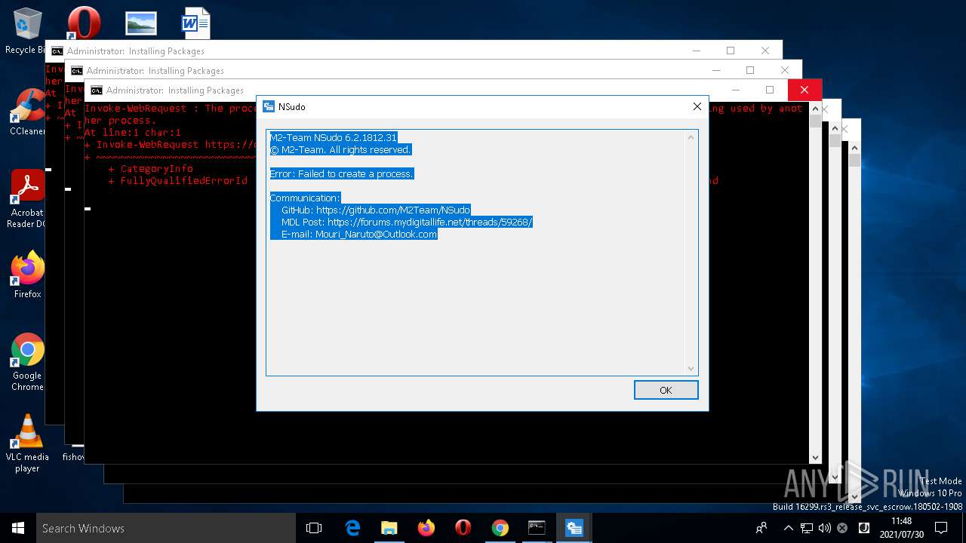Screen dimensions: 966x543
Task: Click the MDL Post forum URL line
Action: [407, 222]
